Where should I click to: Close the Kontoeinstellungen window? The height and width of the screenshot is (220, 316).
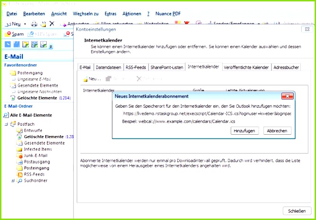click(307, 29)
